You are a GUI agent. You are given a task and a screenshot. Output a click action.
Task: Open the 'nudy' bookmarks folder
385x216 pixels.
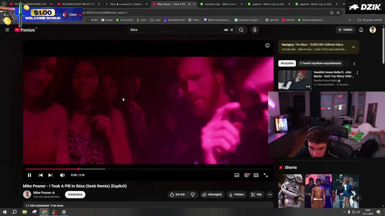point(155,20)
